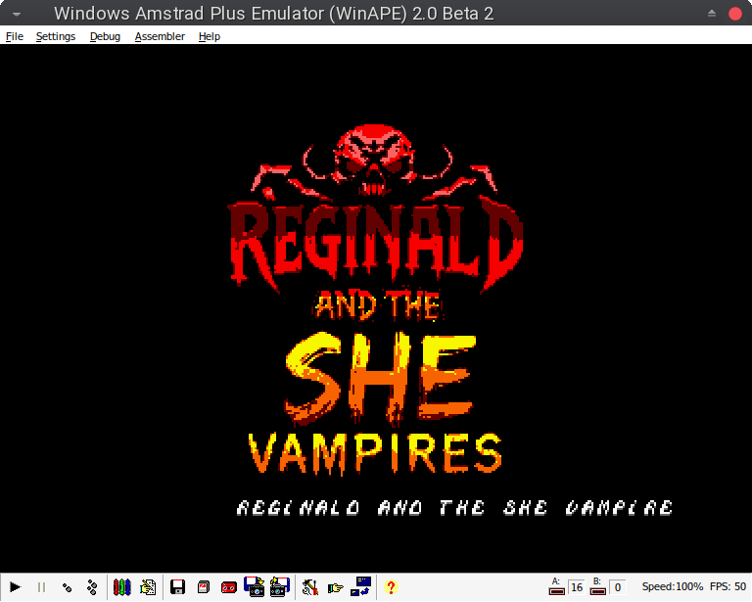This screenshot has width=752, height=602.
Task: Click the title bar shade arrow button
Action: pyautogui.click(x=712, y=14)
